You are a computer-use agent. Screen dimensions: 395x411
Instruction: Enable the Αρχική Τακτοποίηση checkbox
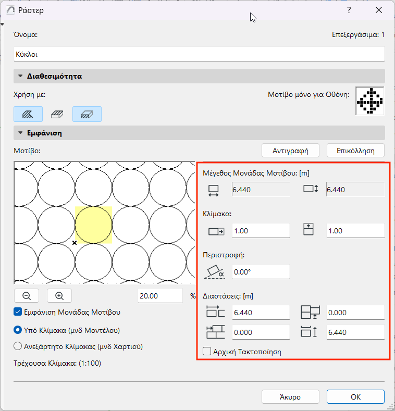(207, 351)
